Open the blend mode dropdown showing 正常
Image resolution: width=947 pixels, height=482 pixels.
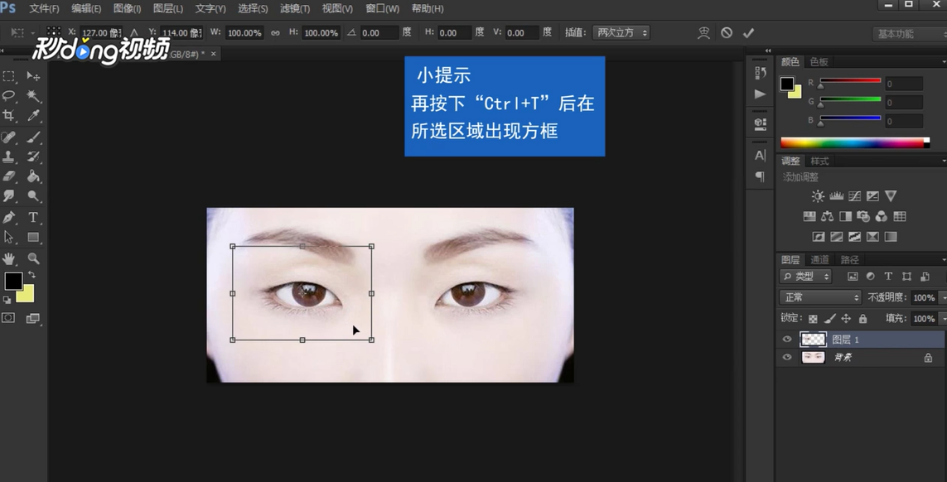point(819,296)
